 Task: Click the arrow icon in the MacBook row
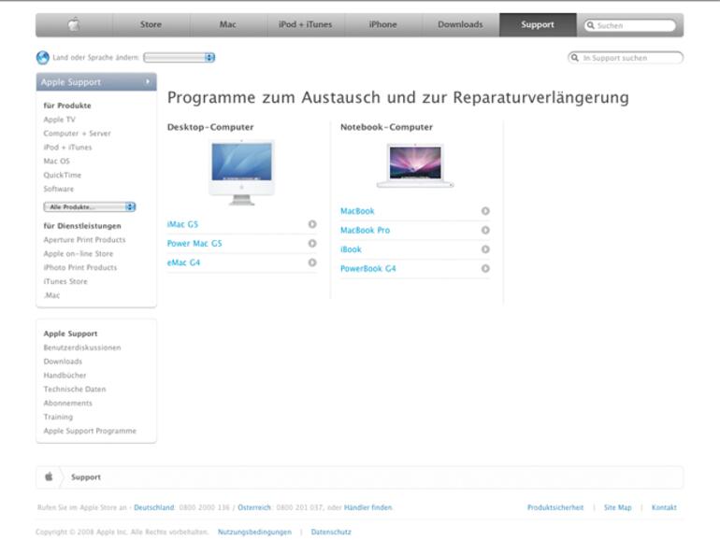pyautogui.click(x=485, y=211)
